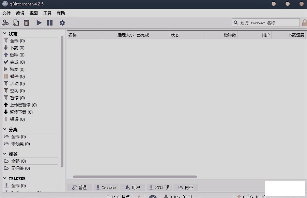Image resolution: width=307 pixels, height=198 pixels.
Task: Collapse the 分类 section
Action: point(5,129)
